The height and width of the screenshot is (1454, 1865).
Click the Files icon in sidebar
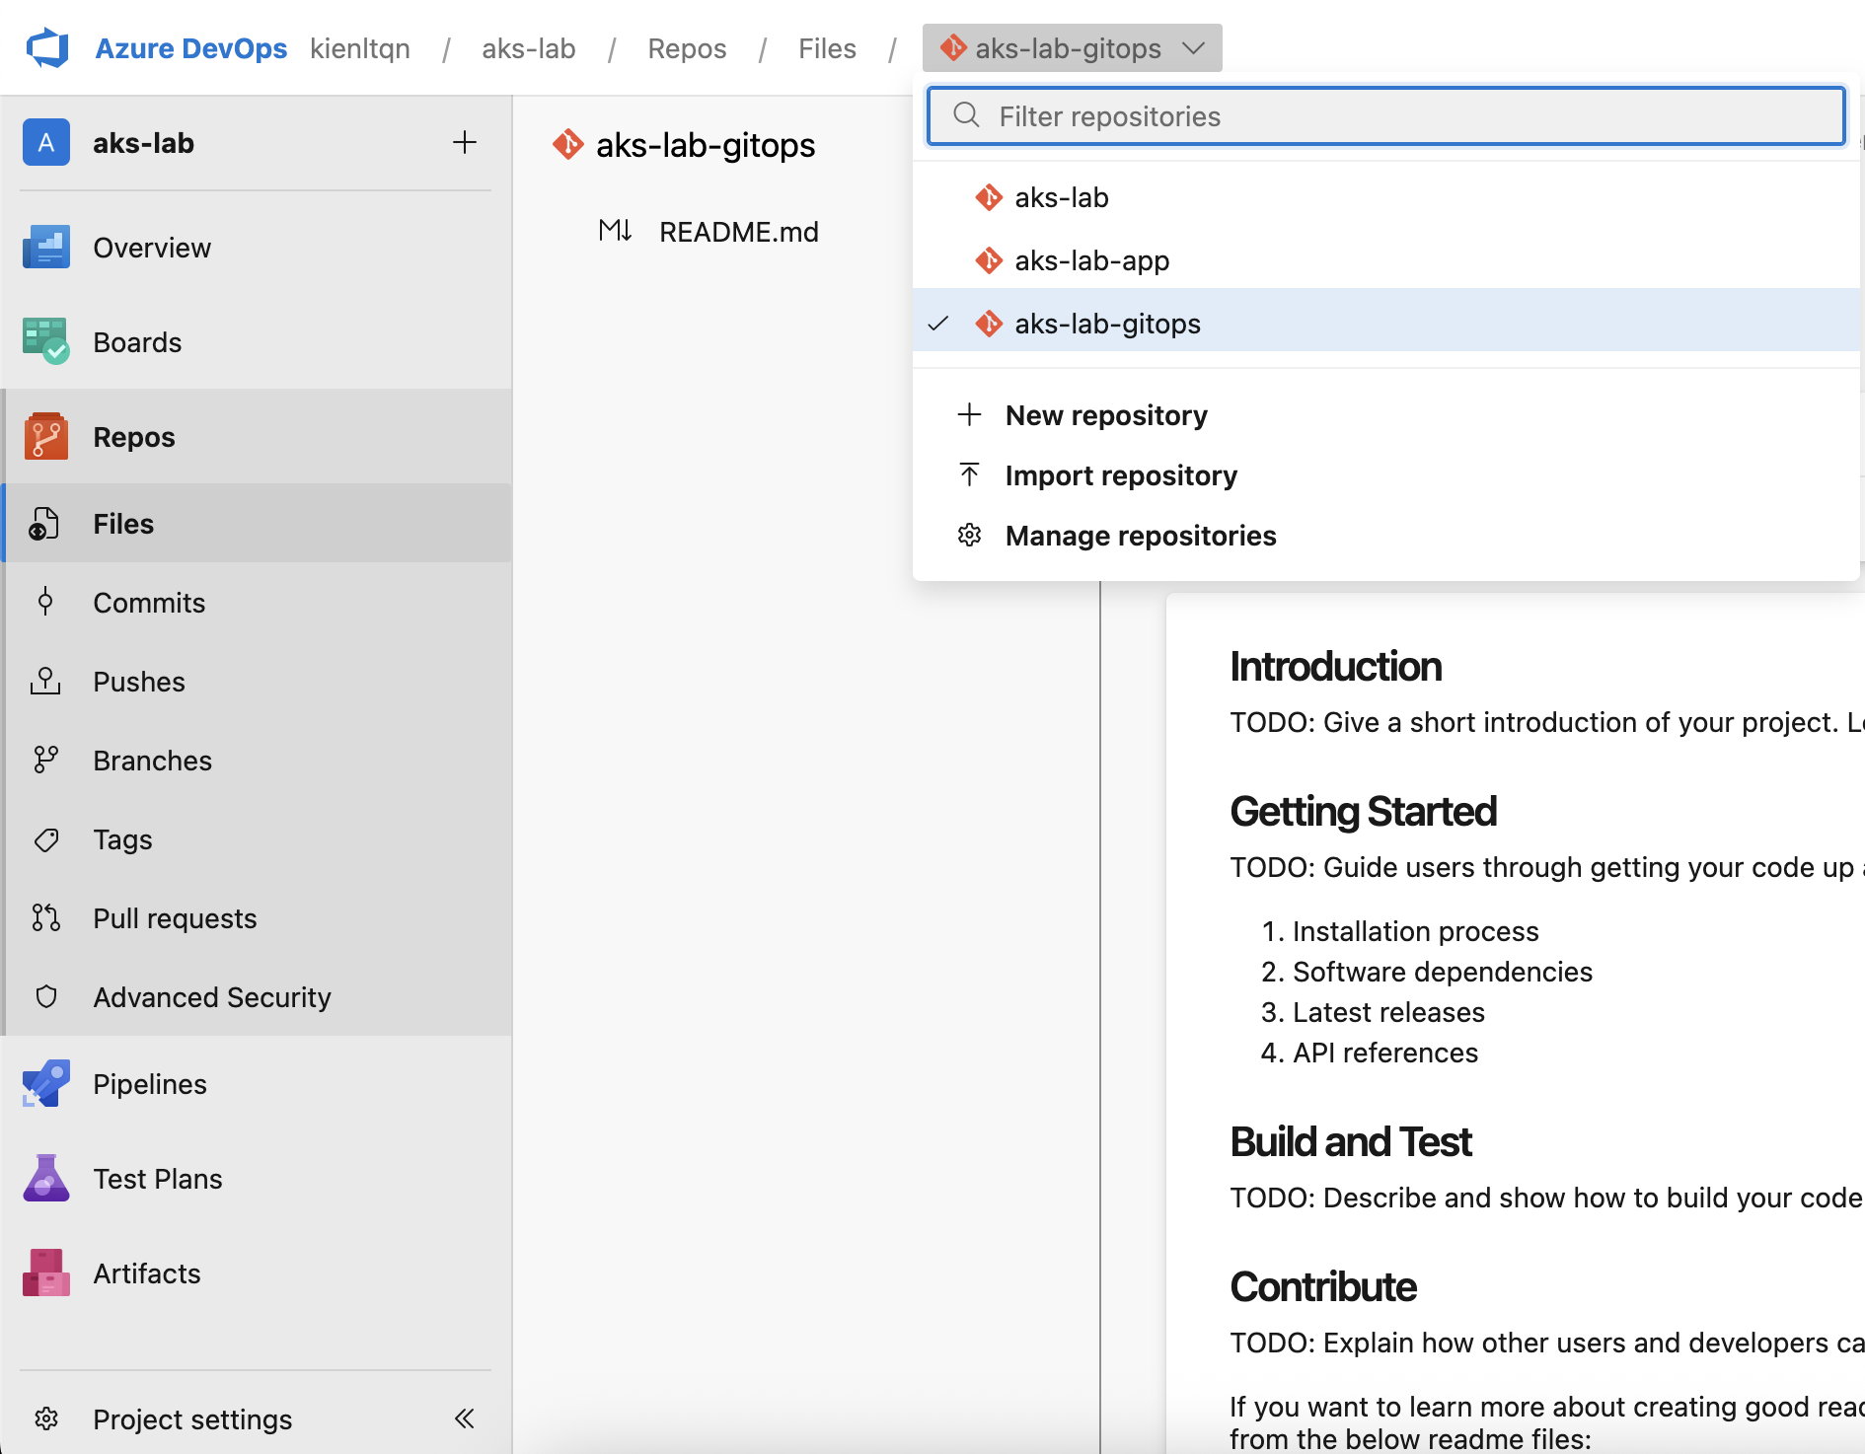coord(44,524)
